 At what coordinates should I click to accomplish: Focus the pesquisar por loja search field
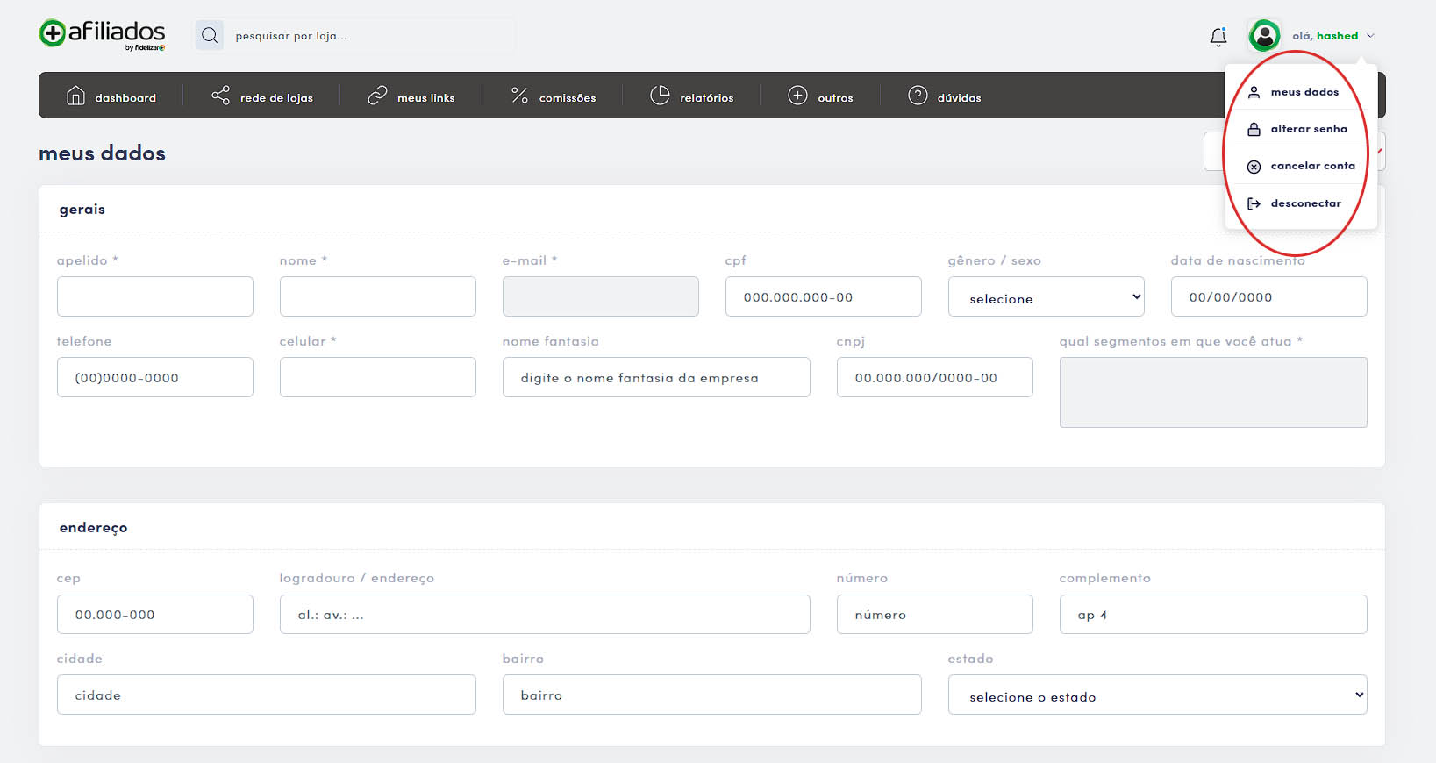pos(368,36)
